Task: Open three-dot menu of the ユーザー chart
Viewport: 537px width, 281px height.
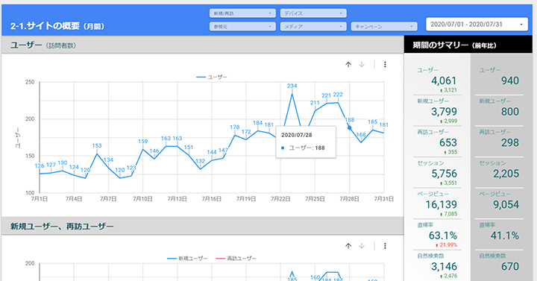Action: click(x=385, y=64)
